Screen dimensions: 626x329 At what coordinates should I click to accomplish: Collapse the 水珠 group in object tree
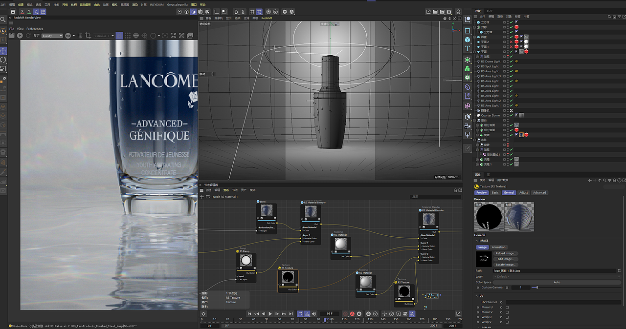point(474,140)
